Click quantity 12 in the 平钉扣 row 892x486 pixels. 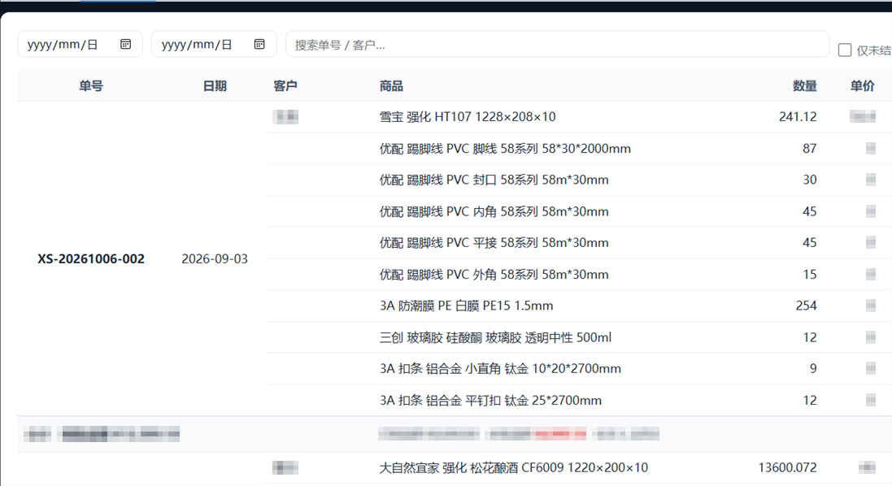coord(810,400)
